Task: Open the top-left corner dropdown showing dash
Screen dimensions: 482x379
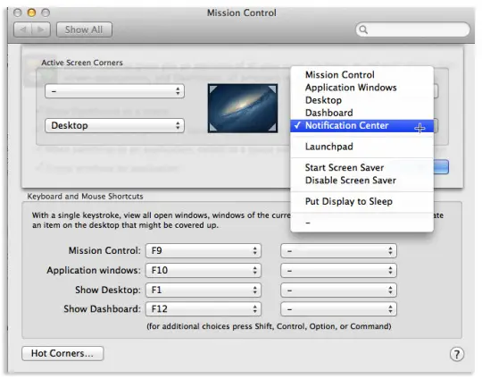Action: tap(114, 91)
